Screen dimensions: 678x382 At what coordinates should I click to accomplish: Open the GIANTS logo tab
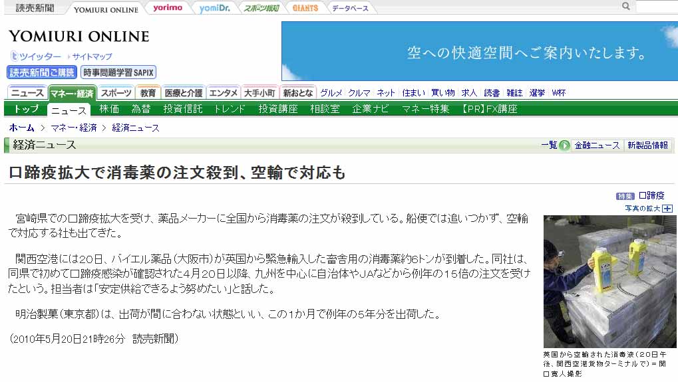[305, 8]
